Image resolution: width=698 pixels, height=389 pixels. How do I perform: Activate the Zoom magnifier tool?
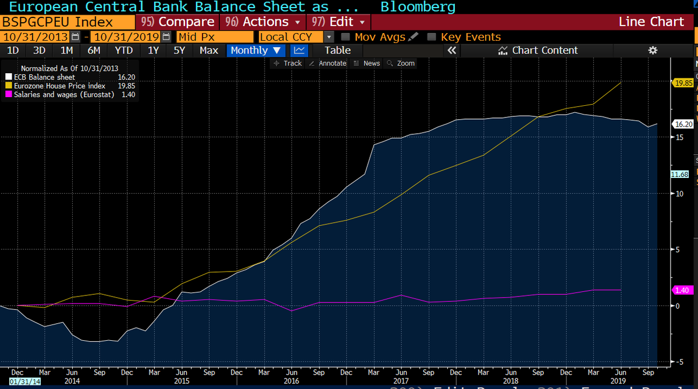[401, 63]
